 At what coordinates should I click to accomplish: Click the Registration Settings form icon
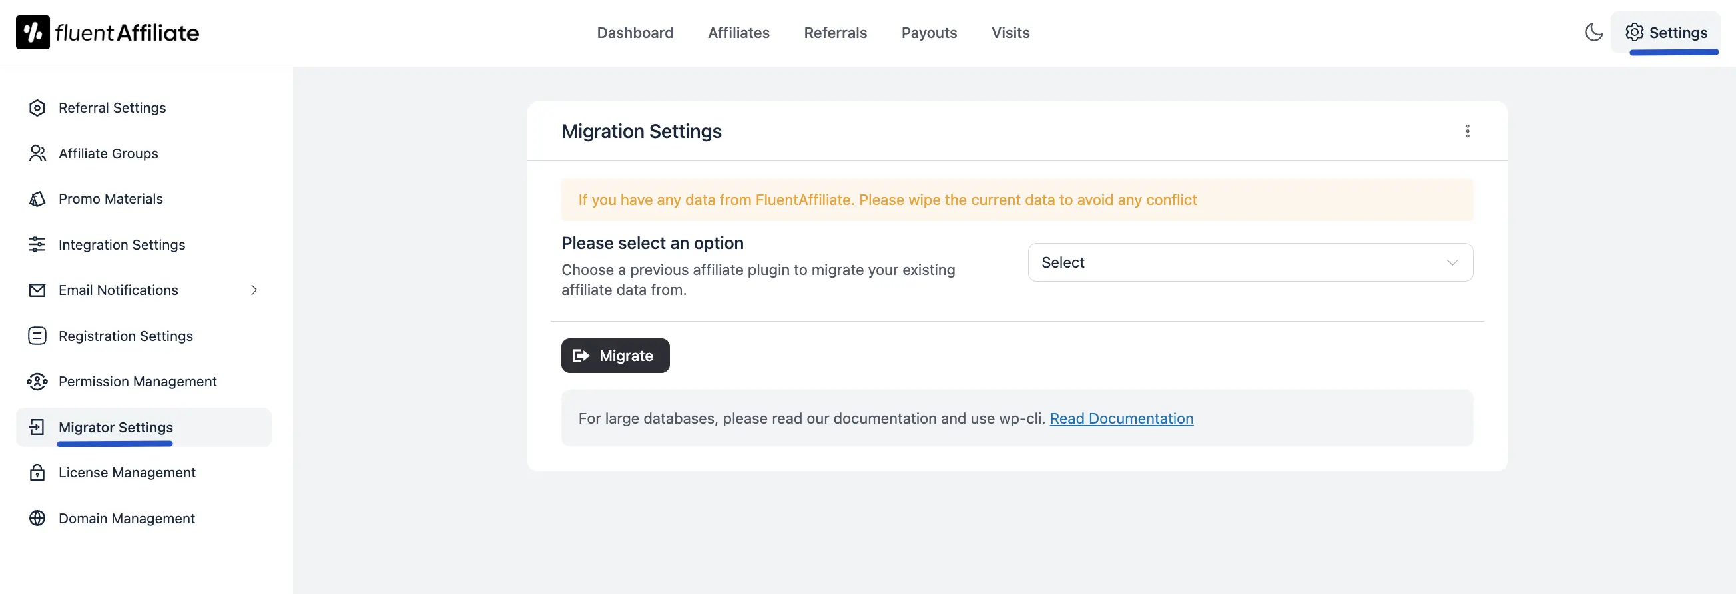37,336
